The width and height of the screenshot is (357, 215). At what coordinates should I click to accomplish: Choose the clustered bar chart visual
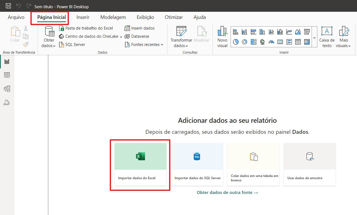pyautogui.click(x=253, y=32)
